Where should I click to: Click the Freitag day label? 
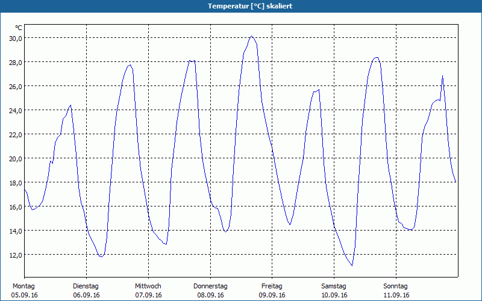[x=272, y=286]
